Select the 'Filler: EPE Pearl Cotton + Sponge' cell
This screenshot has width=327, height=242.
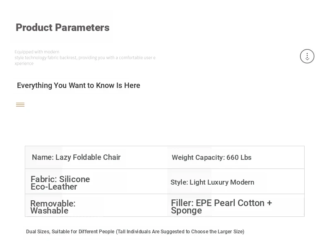(x=236, y=205)
